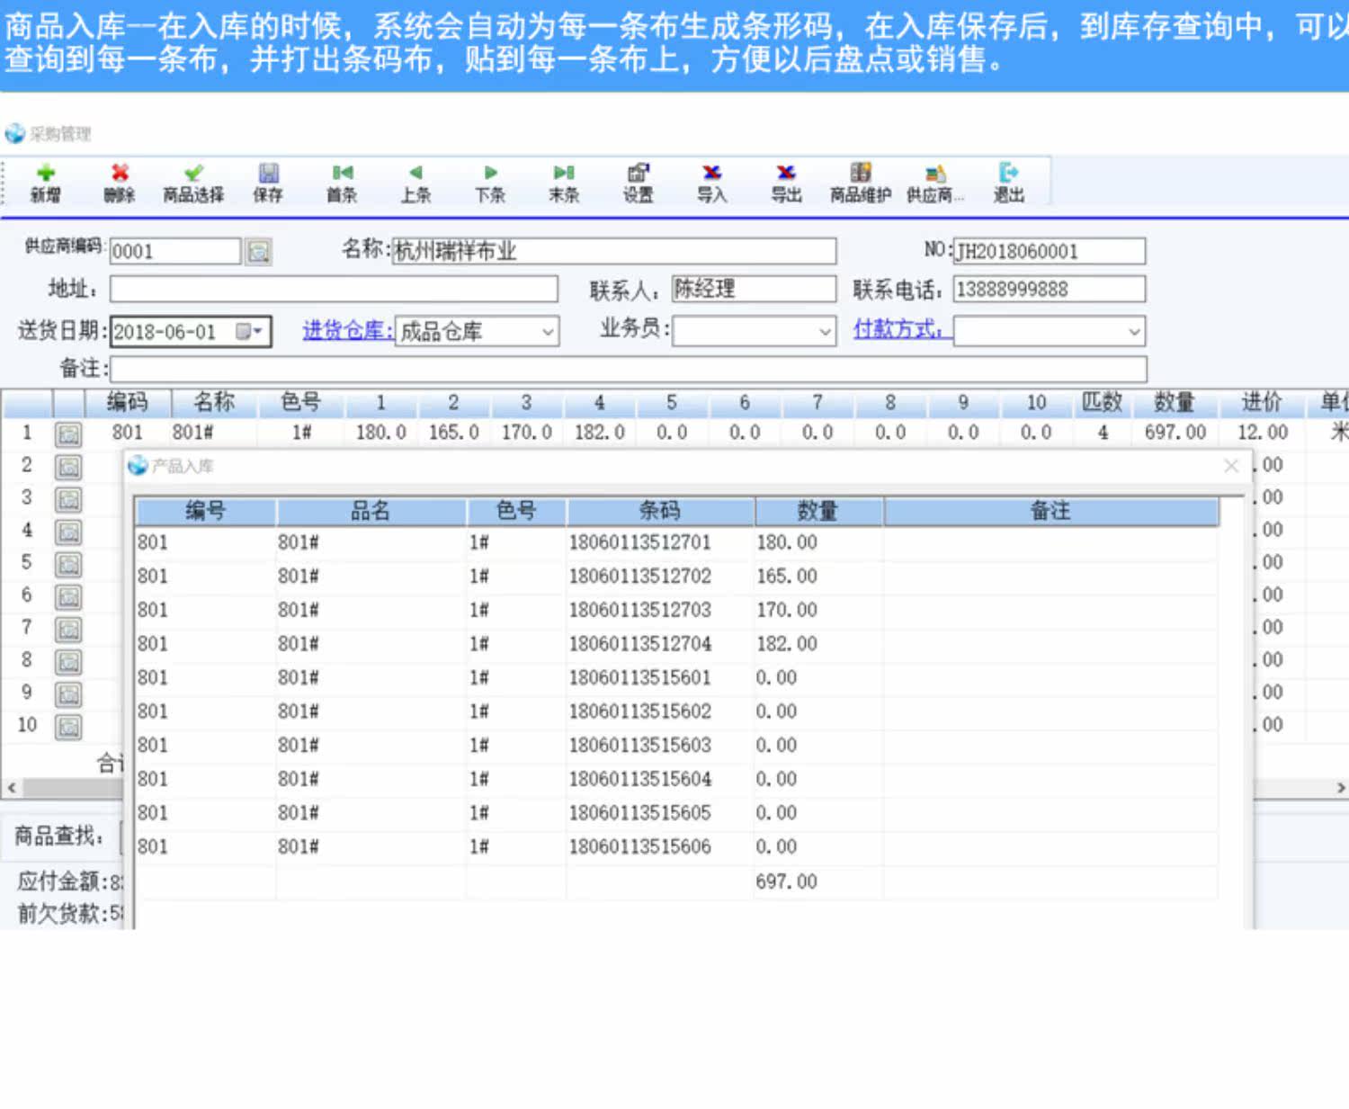Click the 697.00 quantity cell in main grid
The height and width of the screenshot is (1109, 1349).
[x=1175, y=433]
